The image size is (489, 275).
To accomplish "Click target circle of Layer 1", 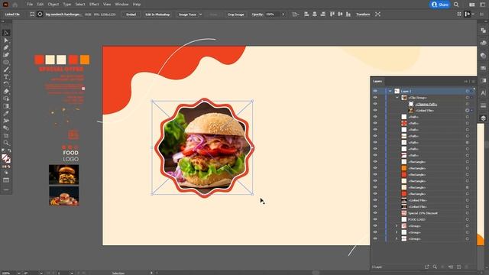I will click(x=467, y=91).
